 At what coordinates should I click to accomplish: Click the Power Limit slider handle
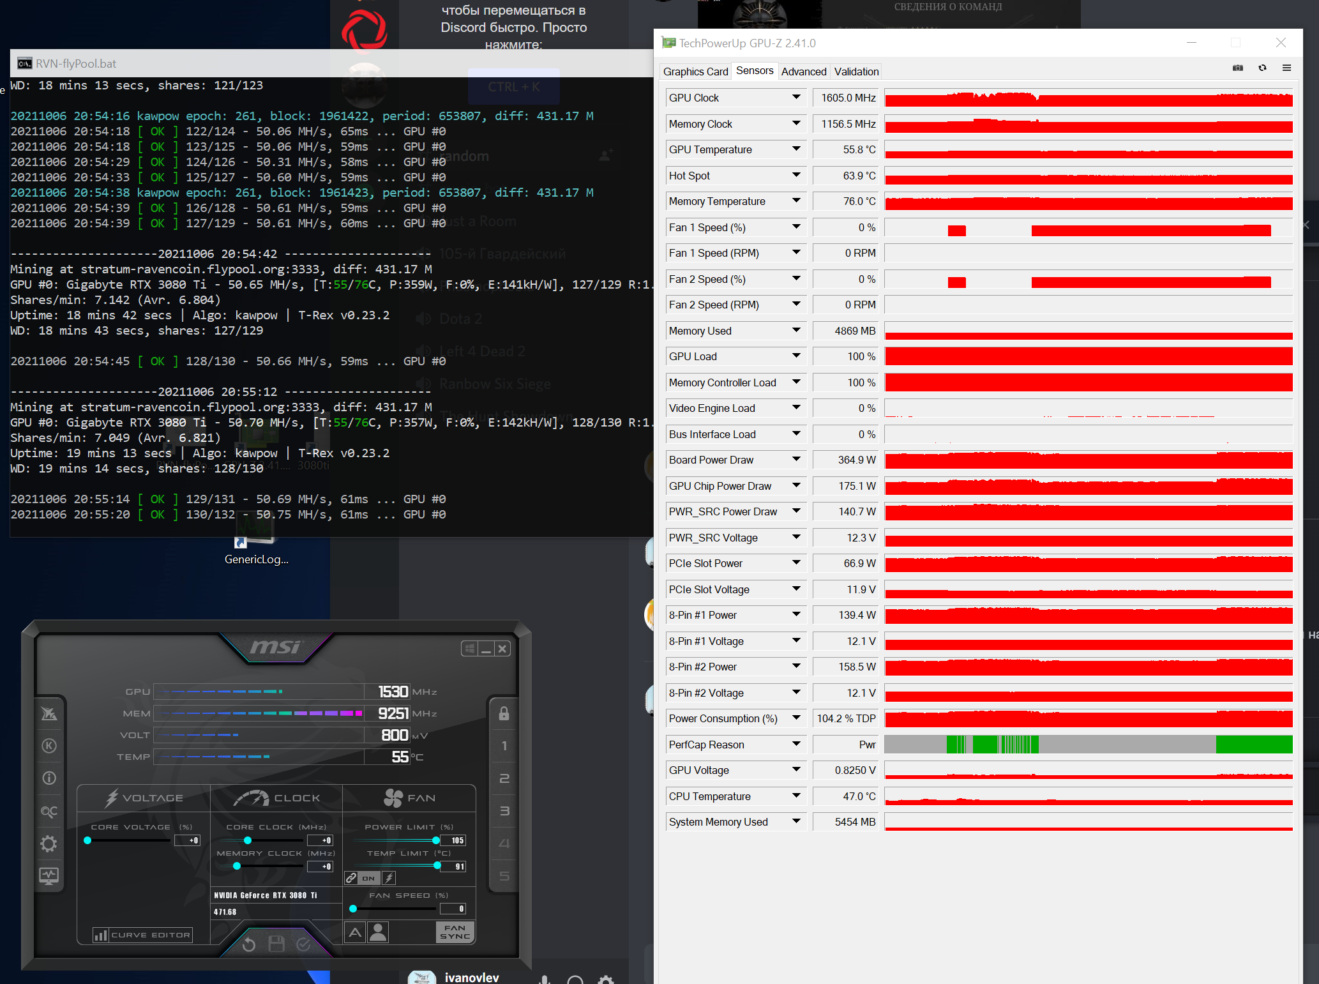[436, 840]
